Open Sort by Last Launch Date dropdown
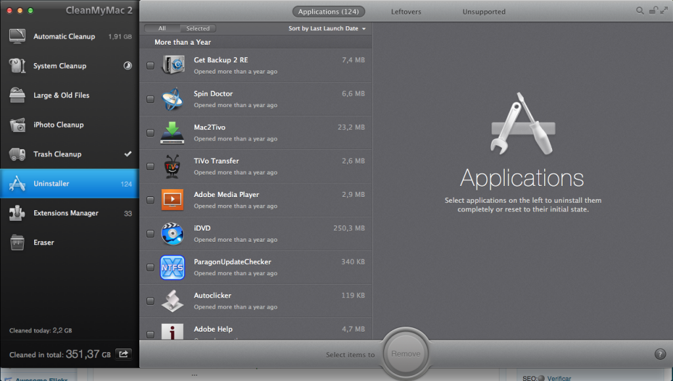 327,28
